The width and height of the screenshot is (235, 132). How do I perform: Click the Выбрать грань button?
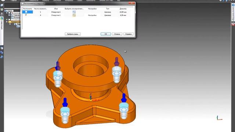click(x=73, y=34)
